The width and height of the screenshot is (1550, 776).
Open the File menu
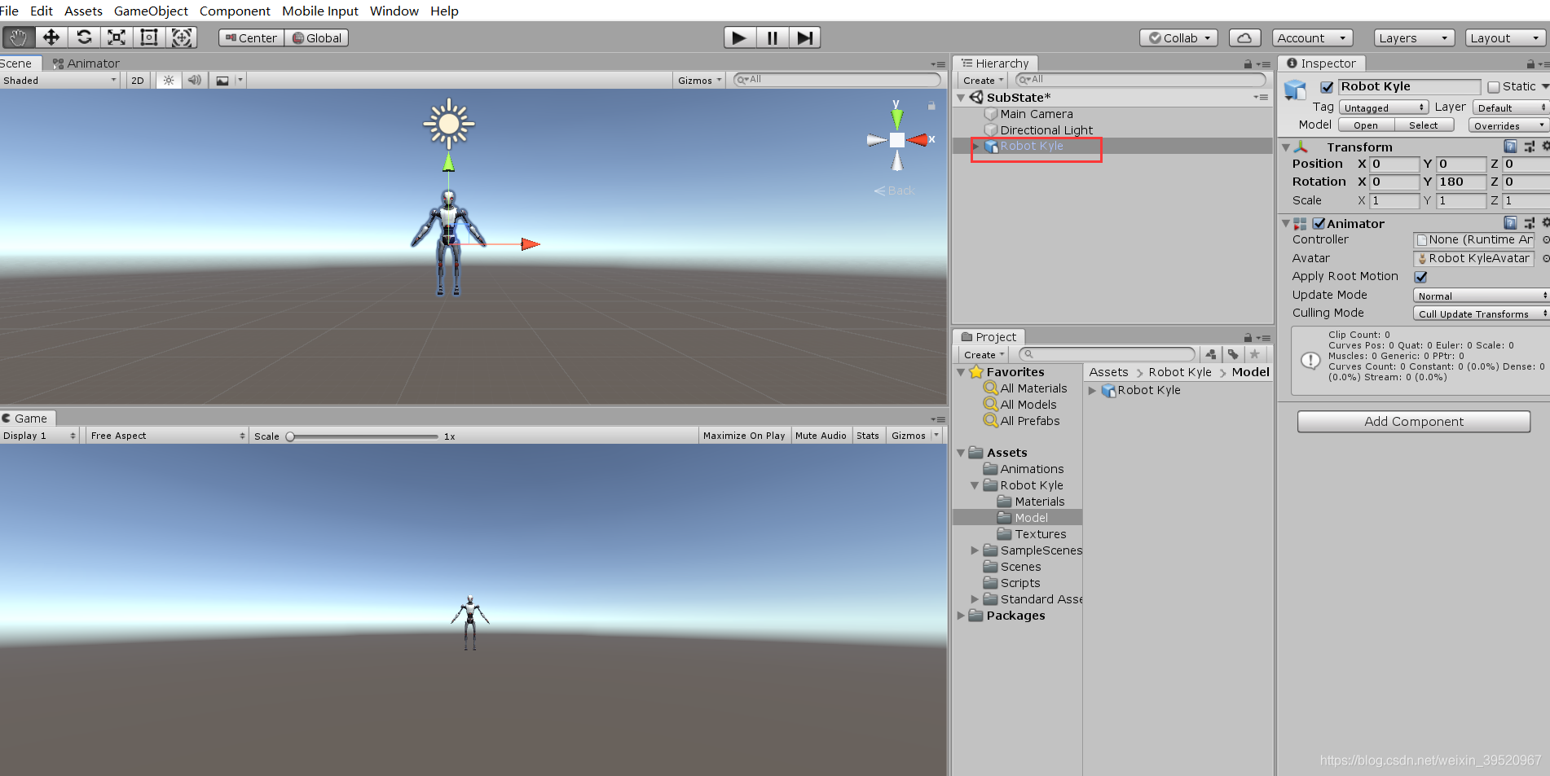(10, 11)
